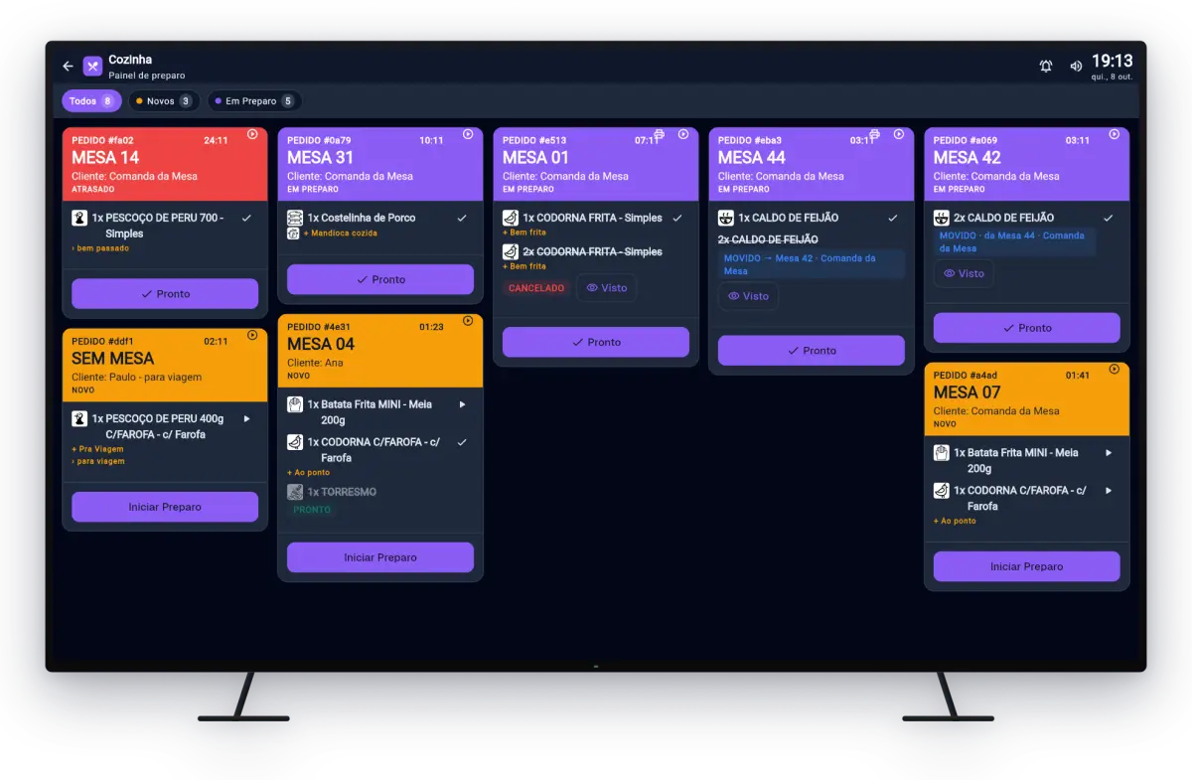
Task: Check off CODORNA FRITA - Simples on MESA 01
Action: pos(677,218)
